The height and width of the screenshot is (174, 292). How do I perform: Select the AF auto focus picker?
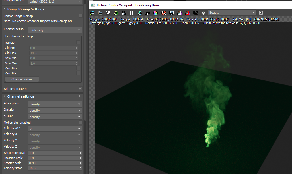coord(148,13)
